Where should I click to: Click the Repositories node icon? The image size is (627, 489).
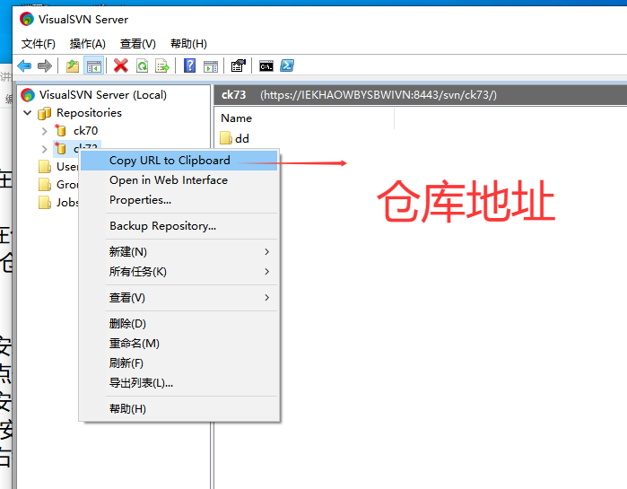coord(44,113)
